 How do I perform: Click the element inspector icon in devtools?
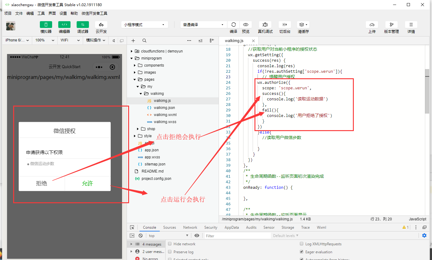click(x=132, y=227)
